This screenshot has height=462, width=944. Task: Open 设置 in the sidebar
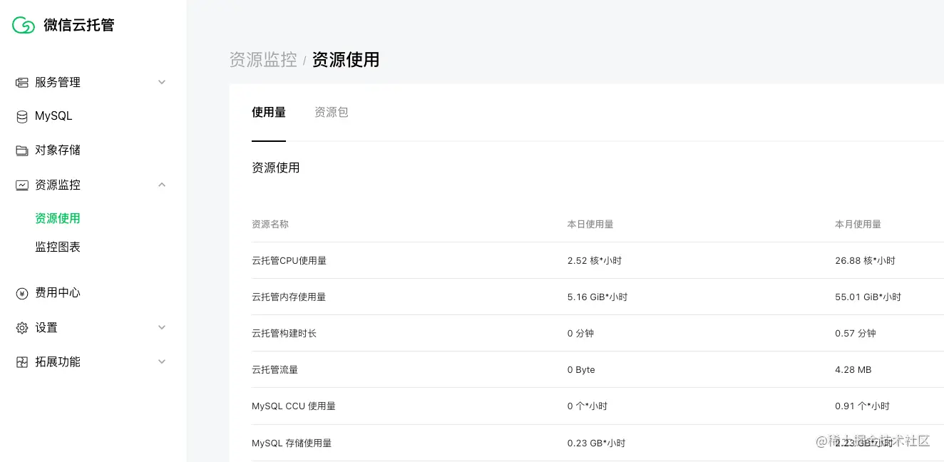[x=46, y=327]
